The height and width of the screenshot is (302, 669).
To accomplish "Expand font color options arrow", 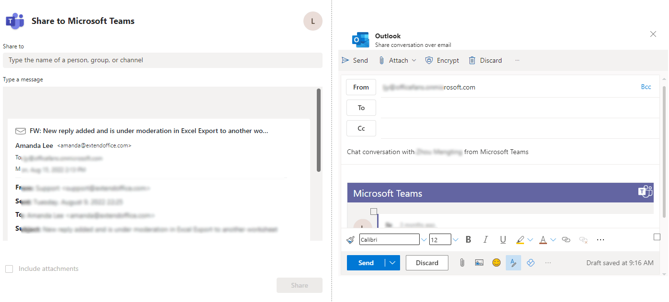I will tap(553, 240).
